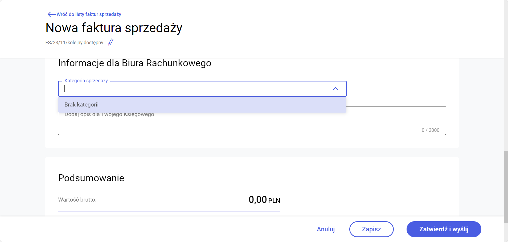508x242 pixels.
Task: Click the 'Nowa faktura sprzedaży' heading
Action: [114, 28]
